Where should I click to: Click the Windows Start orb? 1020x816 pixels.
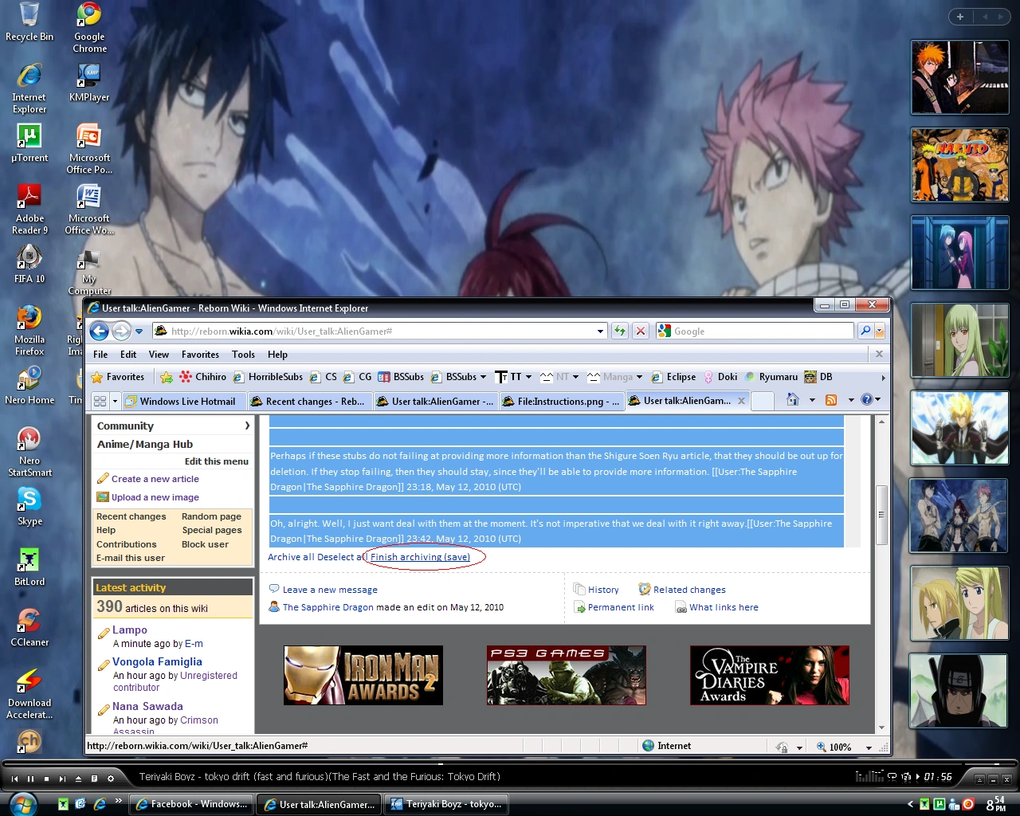click(24, 803)
